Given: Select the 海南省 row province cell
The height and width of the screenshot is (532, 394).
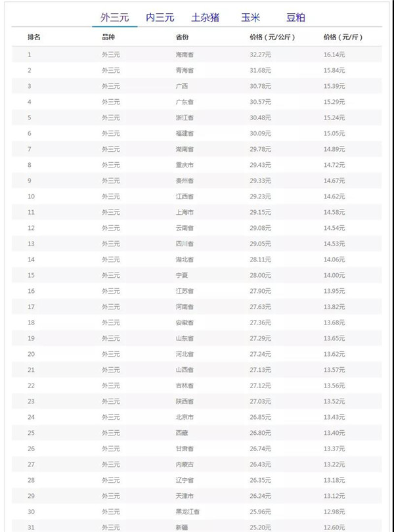Looking at the screenshot, I should [x=185, y=55].
